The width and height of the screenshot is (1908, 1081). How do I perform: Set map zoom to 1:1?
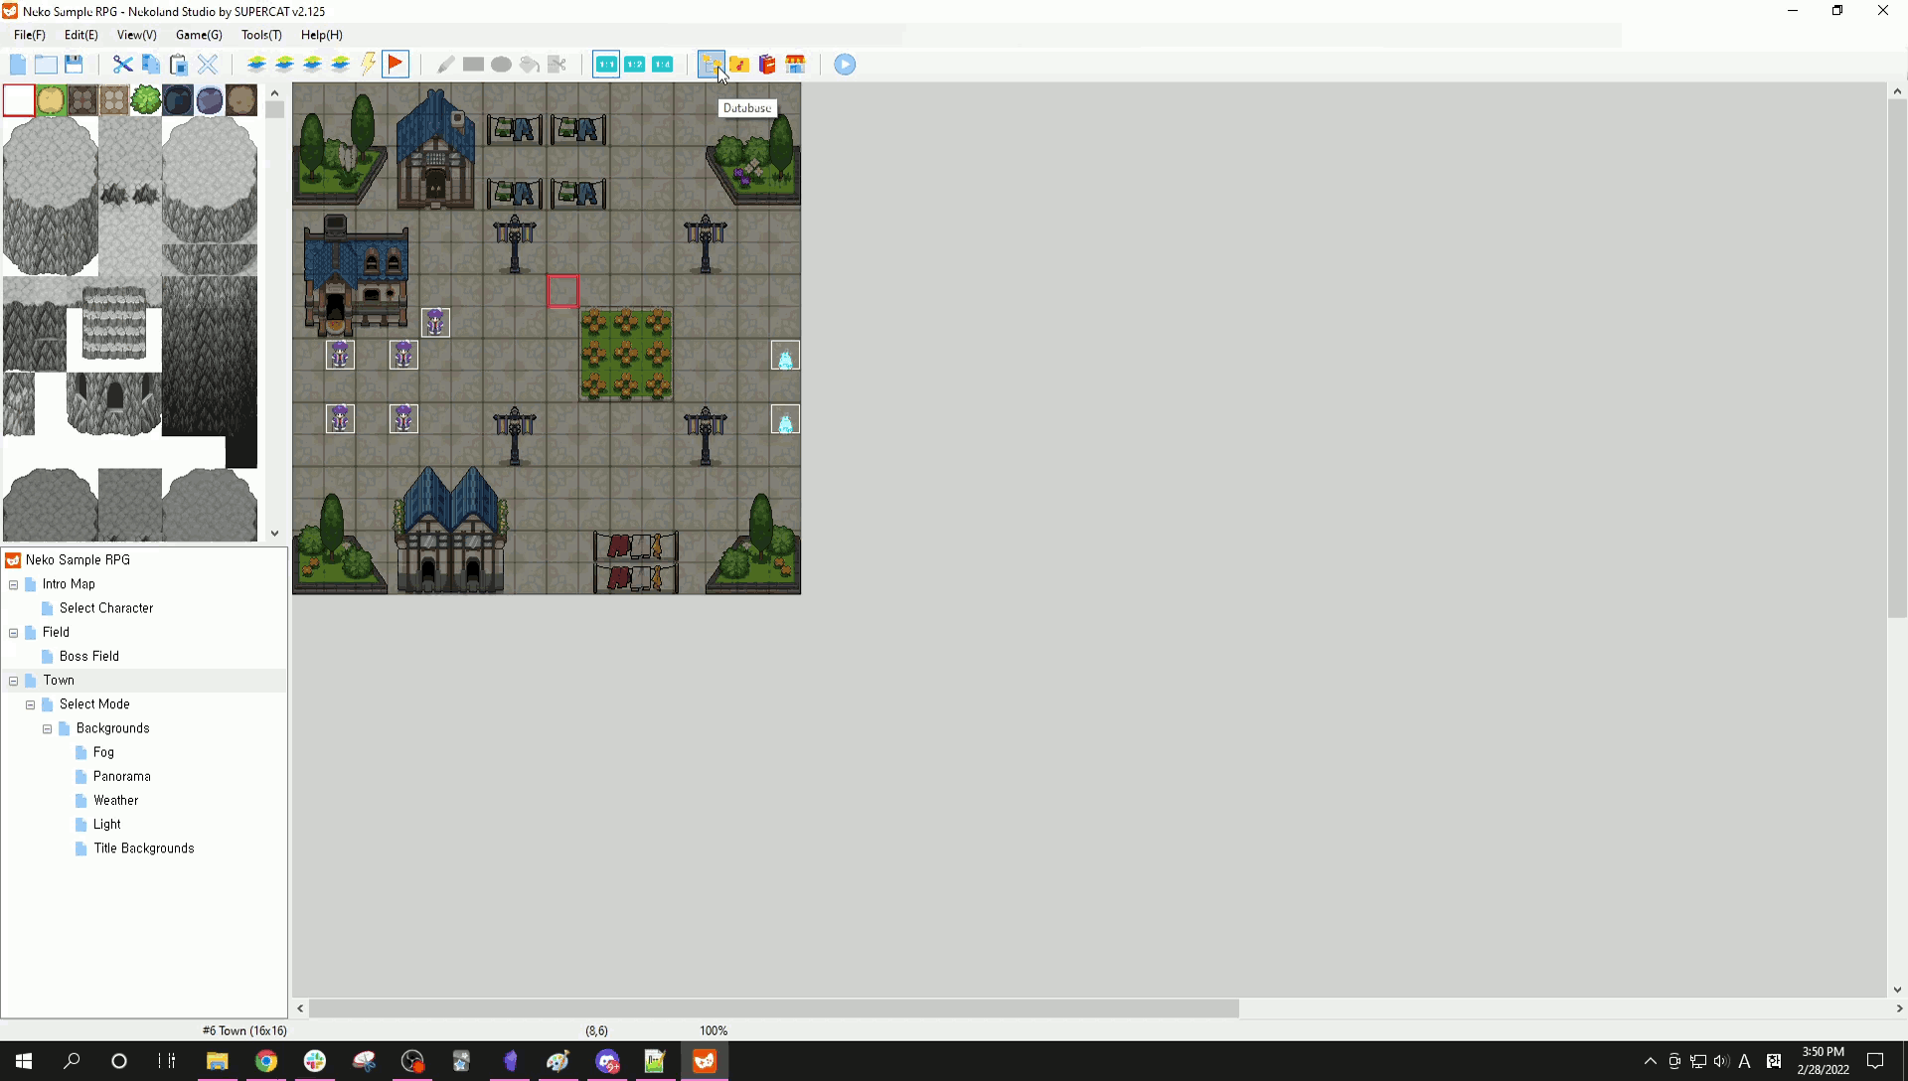coord(606,65)
